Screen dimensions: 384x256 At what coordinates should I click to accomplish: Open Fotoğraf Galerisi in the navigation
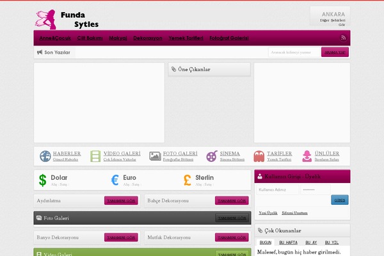[229, 38]
